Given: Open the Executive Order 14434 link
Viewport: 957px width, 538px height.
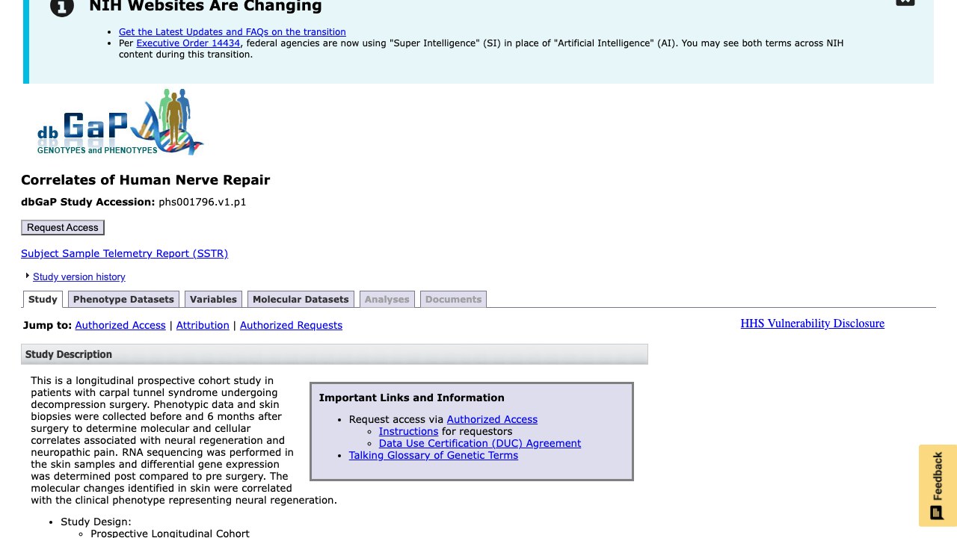Looking at the screenshot, I should (x=188, y=43).
